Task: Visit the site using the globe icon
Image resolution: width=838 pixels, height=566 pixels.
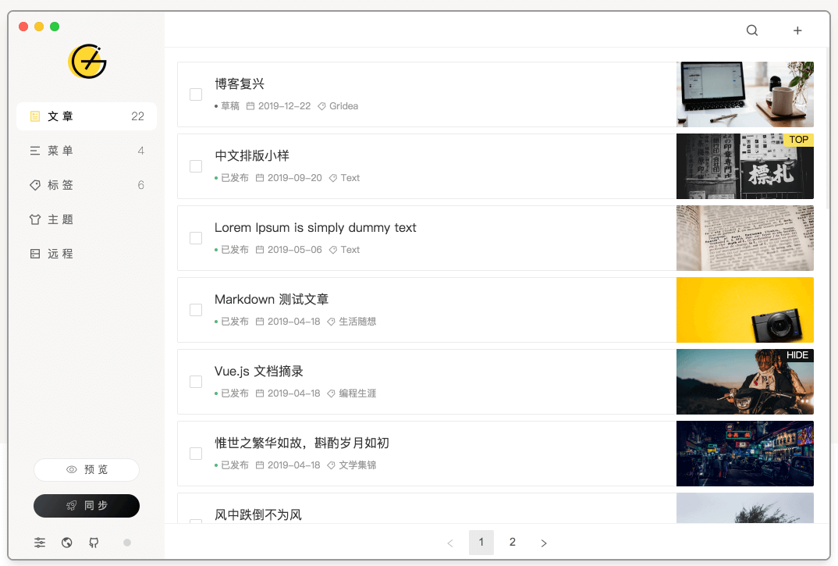Action: click(66, 542)
